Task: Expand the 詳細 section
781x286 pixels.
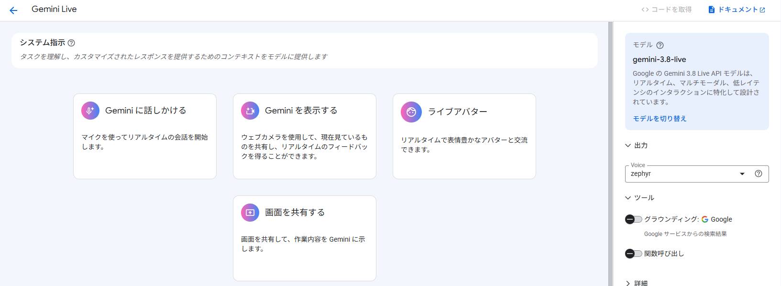Action: [637, 283]
